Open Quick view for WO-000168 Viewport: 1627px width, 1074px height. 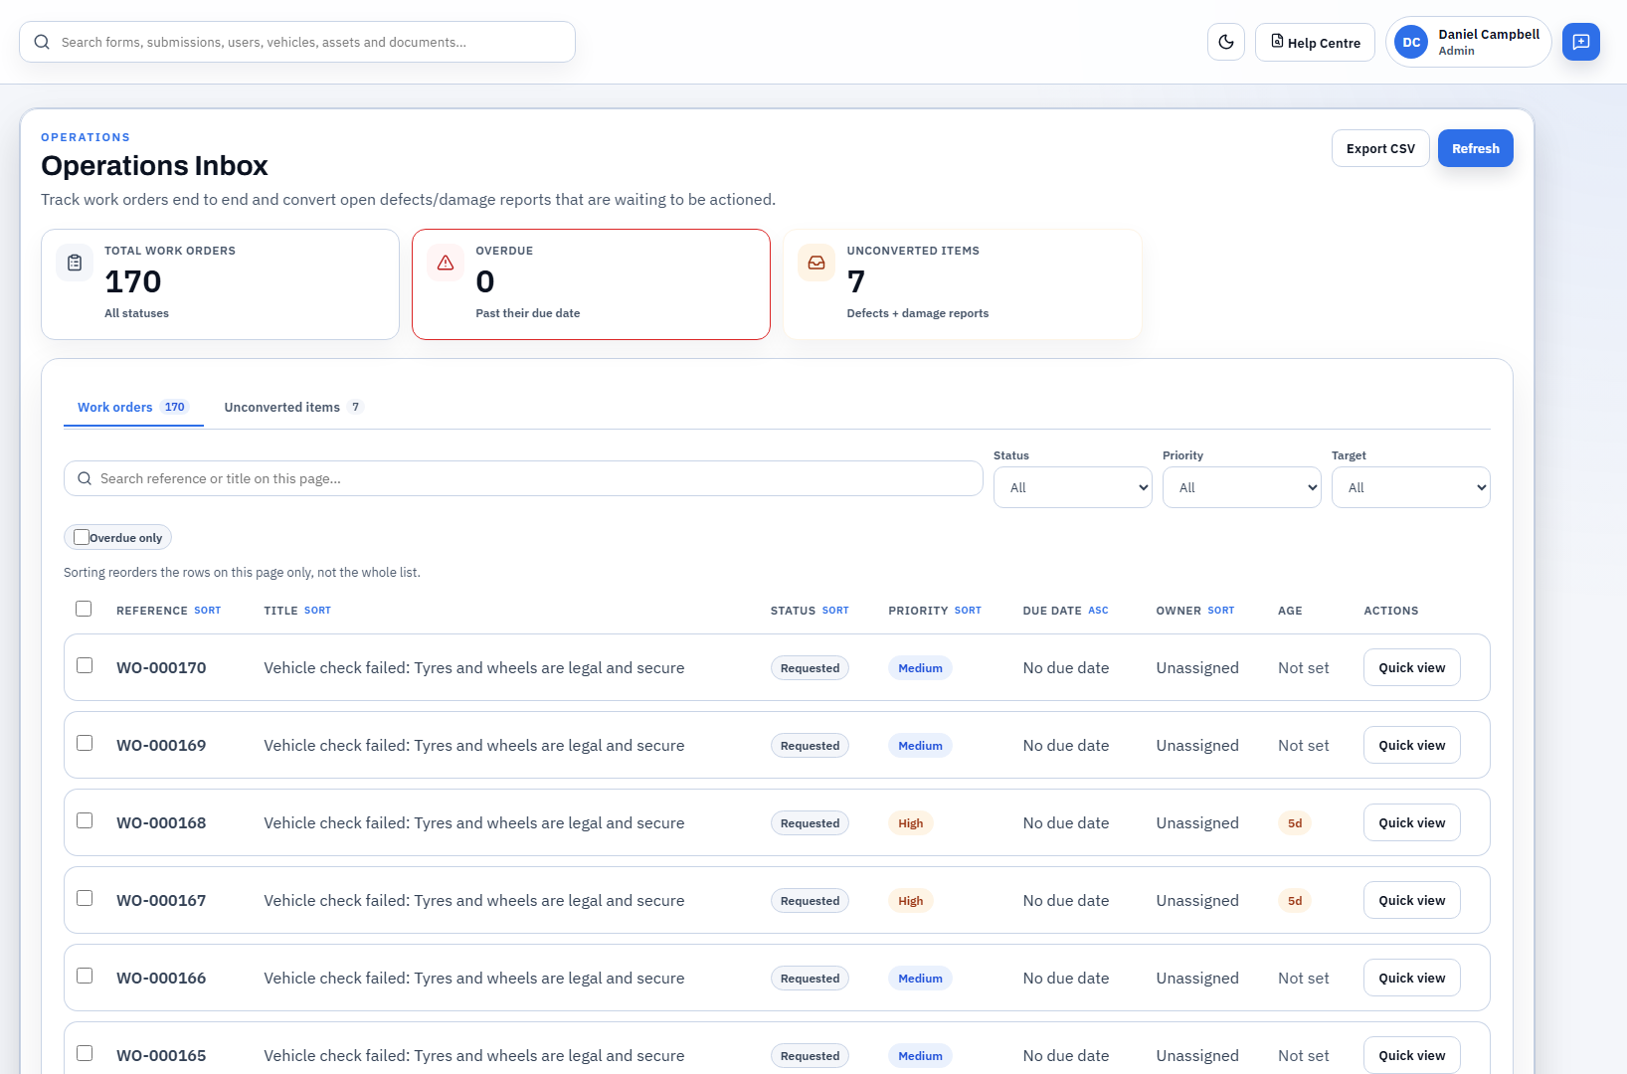point(1411,822)
